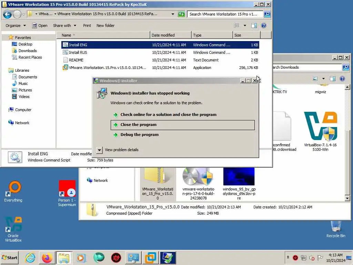Open Network in VMware Workstation navigation pane
Viewport: 353px width, 265px height.
coord(22,123)
